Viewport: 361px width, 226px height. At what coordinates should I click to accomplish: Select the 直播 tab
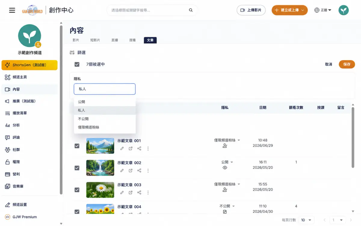coord(115,40)
